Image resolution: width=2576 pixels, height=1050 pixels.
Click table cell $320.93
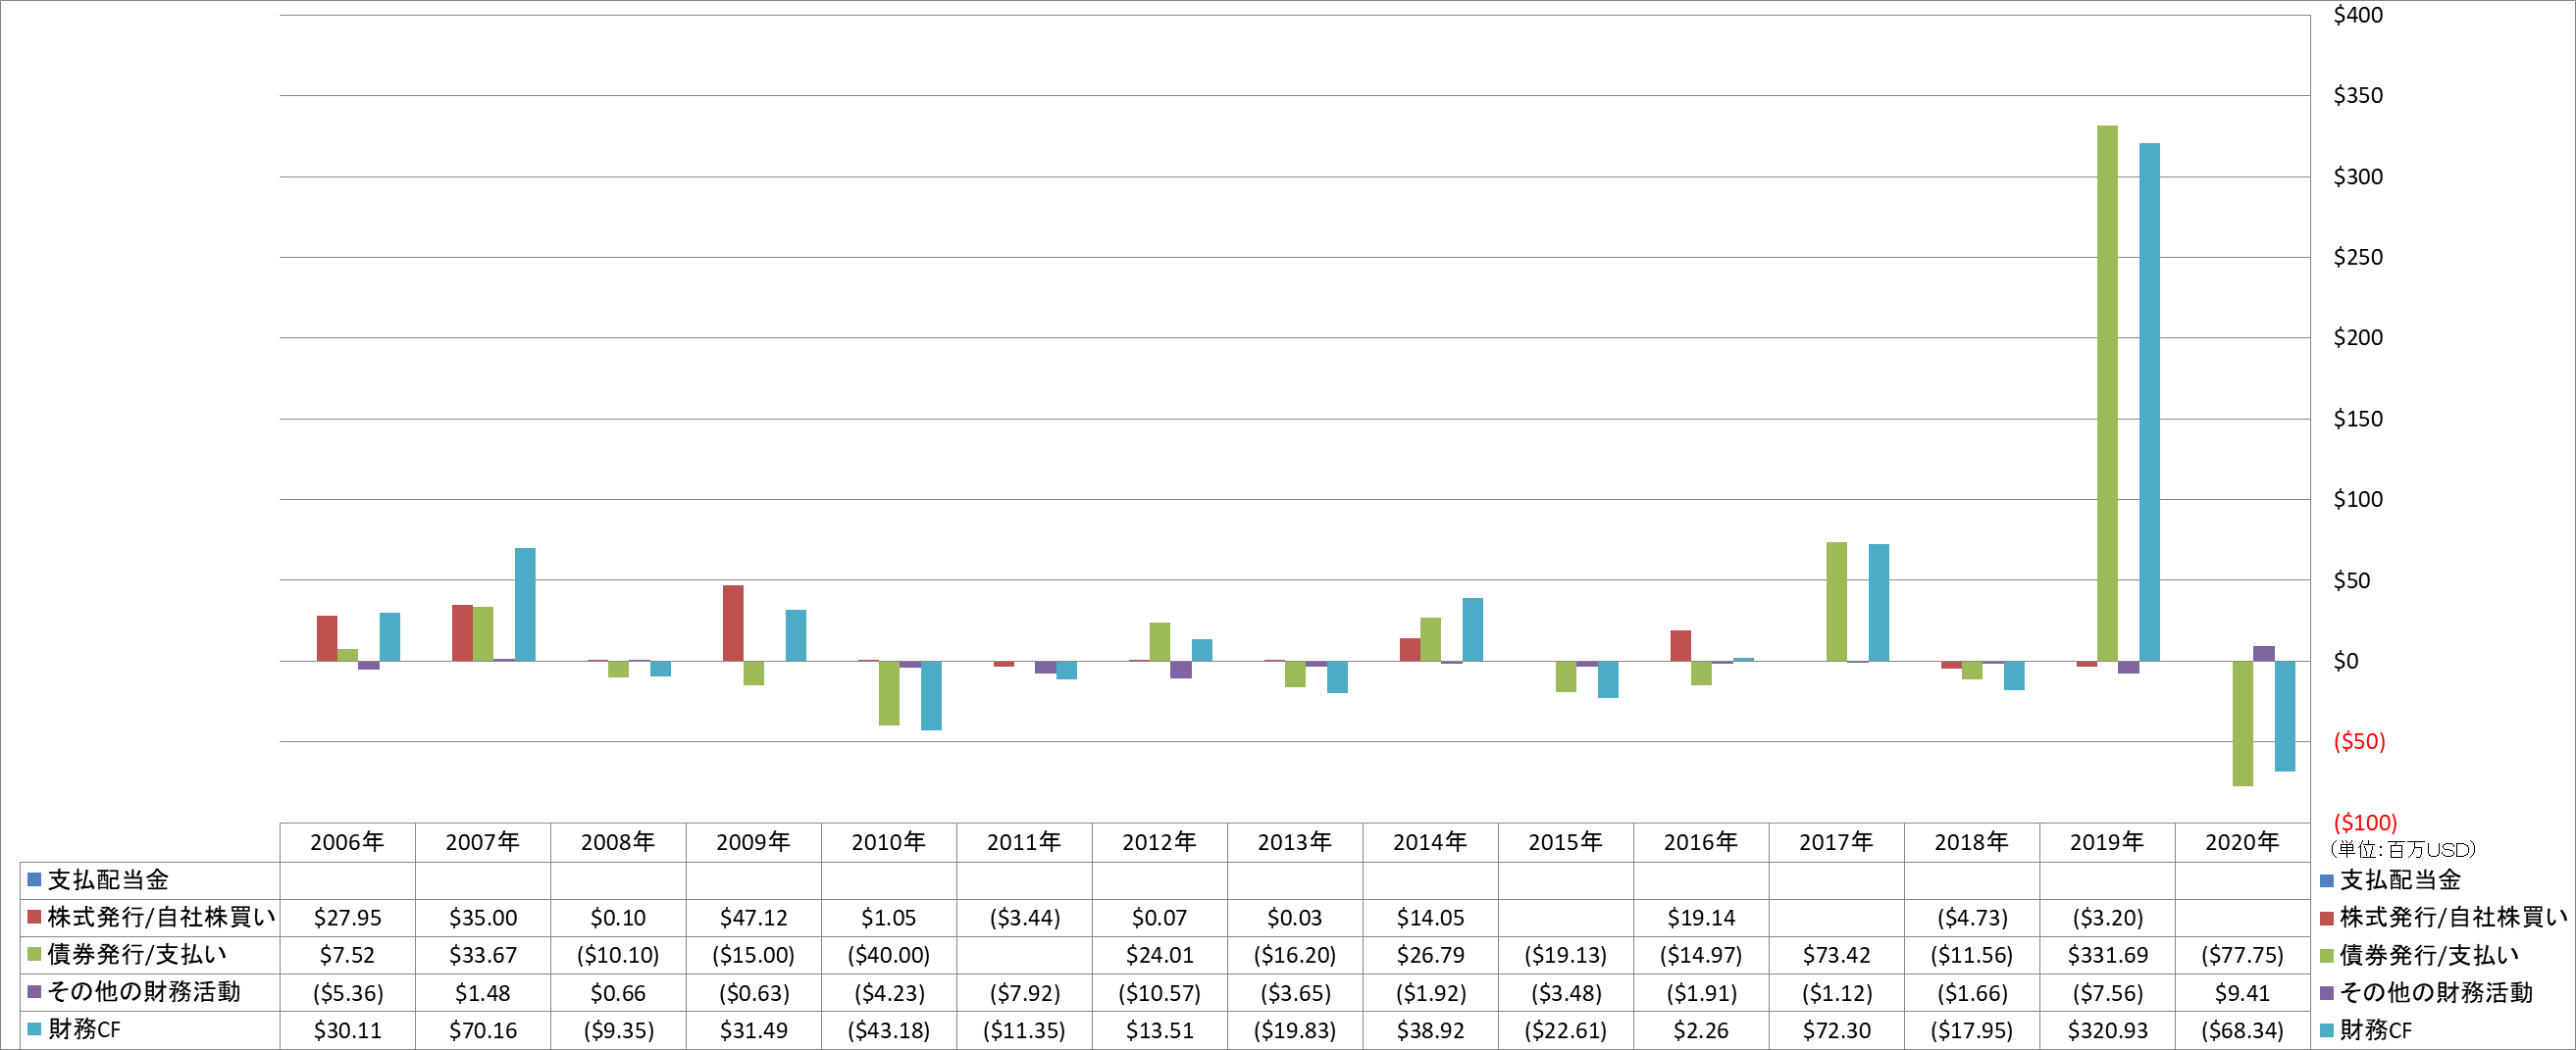point(2107,1030)
